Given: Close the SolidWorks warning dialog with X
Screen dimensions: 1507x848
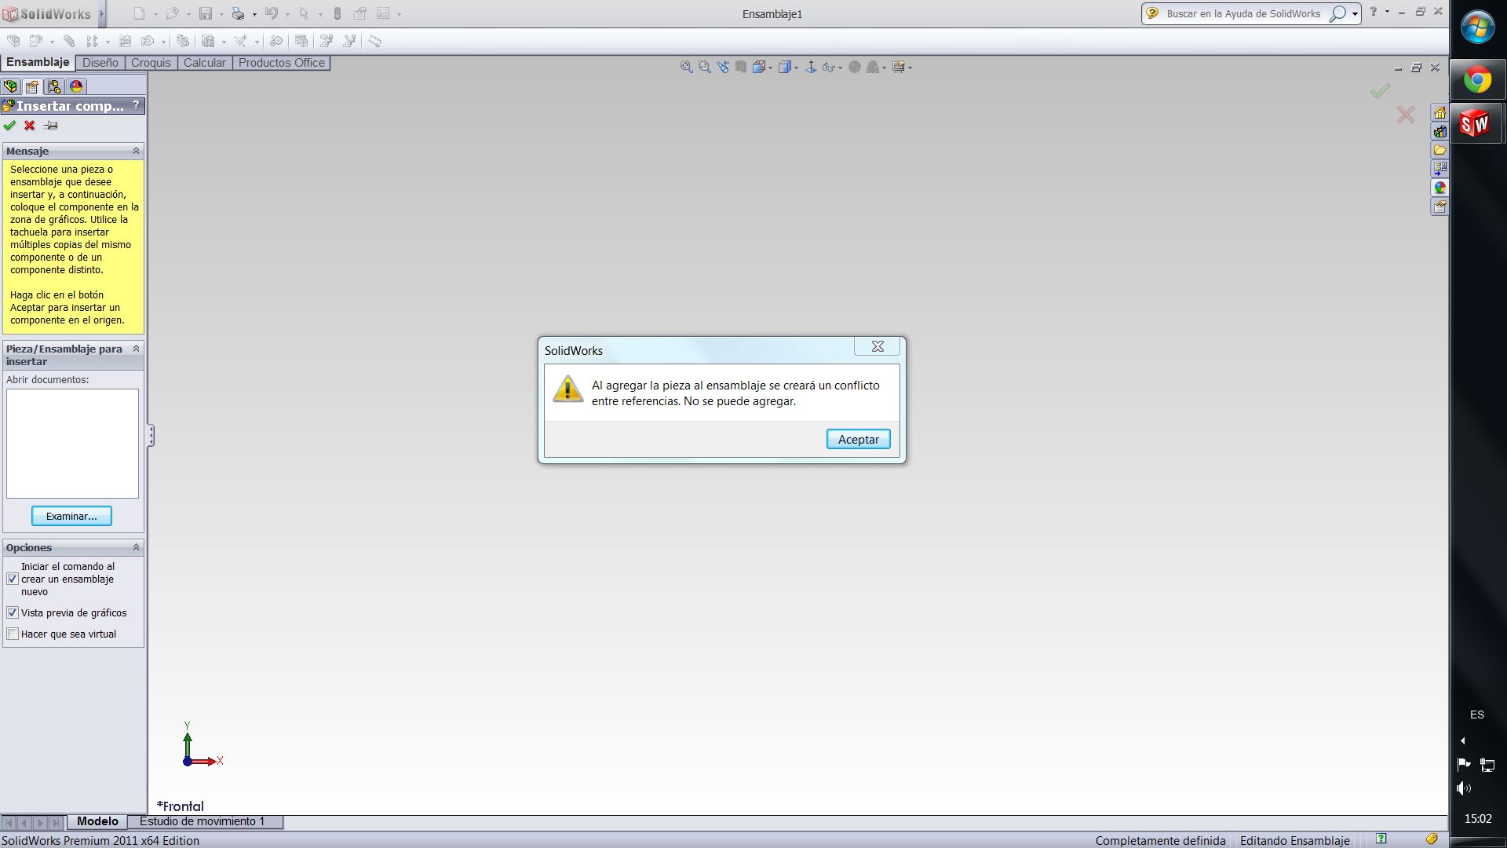Looking at the screenshot, I should tap(878, 346).
